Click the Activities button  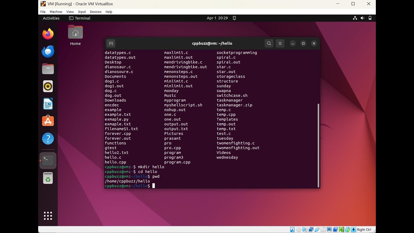pos(51,18)
